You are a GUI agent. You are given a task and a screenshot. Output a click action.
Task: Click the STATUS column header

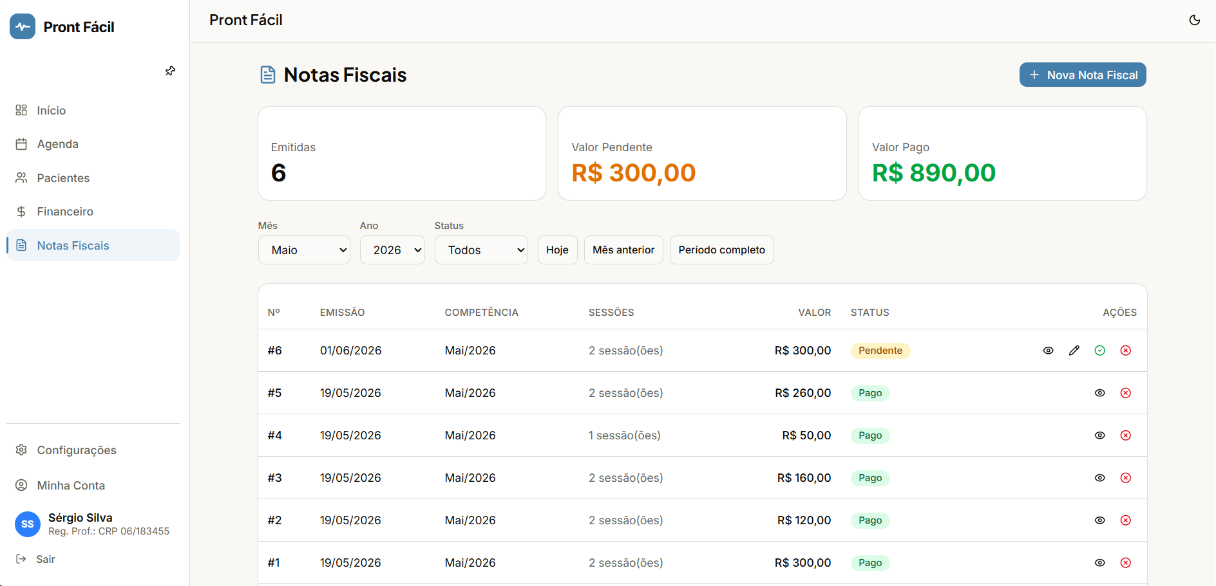point(870,313)
